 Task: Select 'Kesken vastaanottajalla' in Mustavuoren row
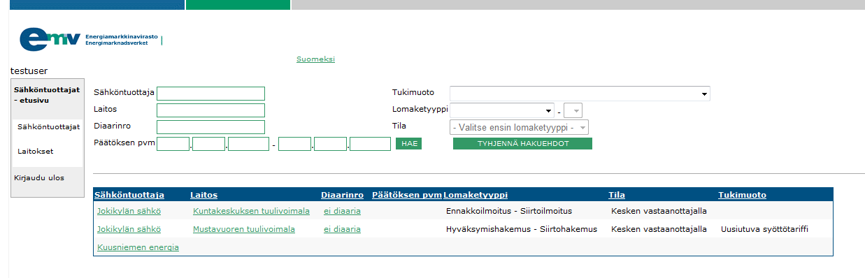659,229
